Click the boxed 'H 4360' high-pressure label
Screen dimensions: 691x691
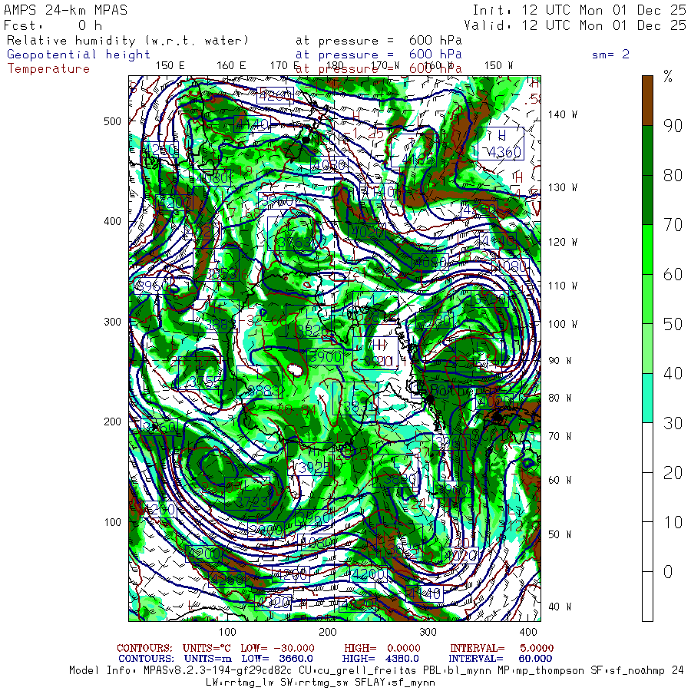(501, 144)
